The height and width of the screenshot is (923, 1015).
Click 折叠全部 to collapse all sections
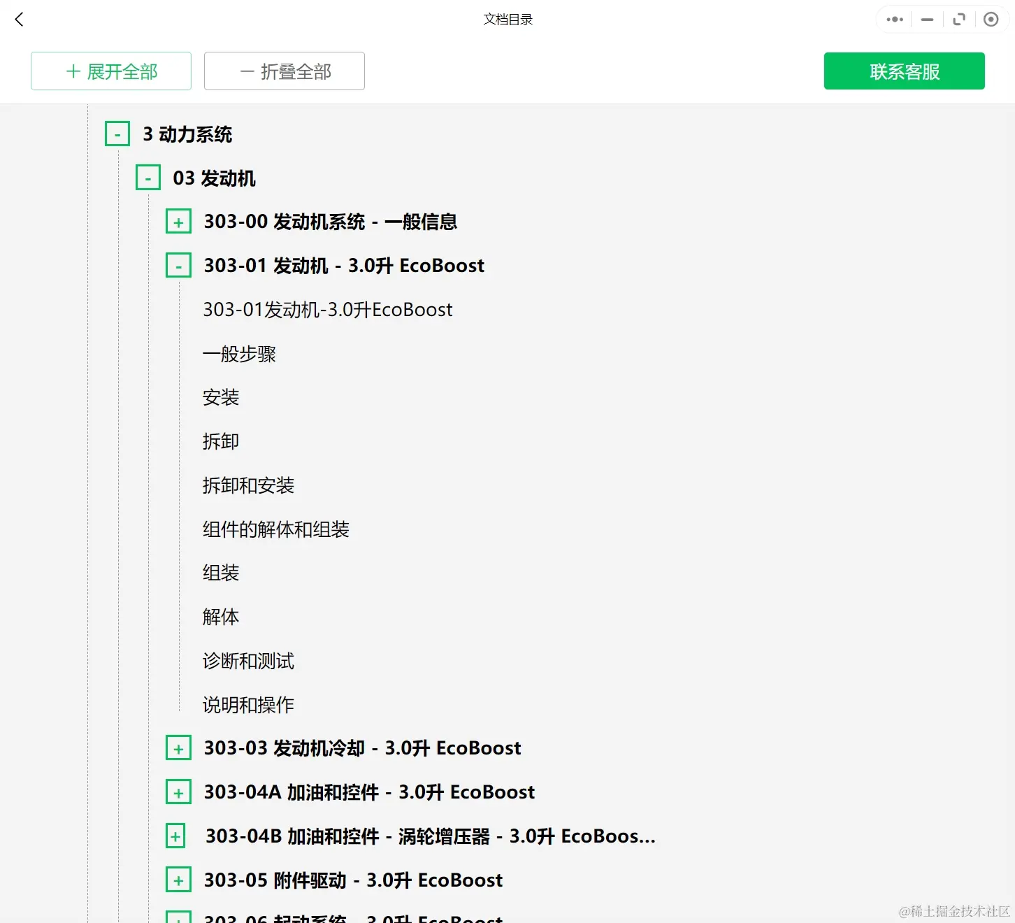(284, 71)
